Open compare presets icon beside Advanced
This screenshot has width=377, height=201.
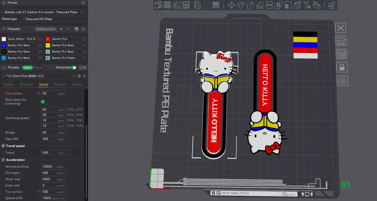tap(84, 68)
